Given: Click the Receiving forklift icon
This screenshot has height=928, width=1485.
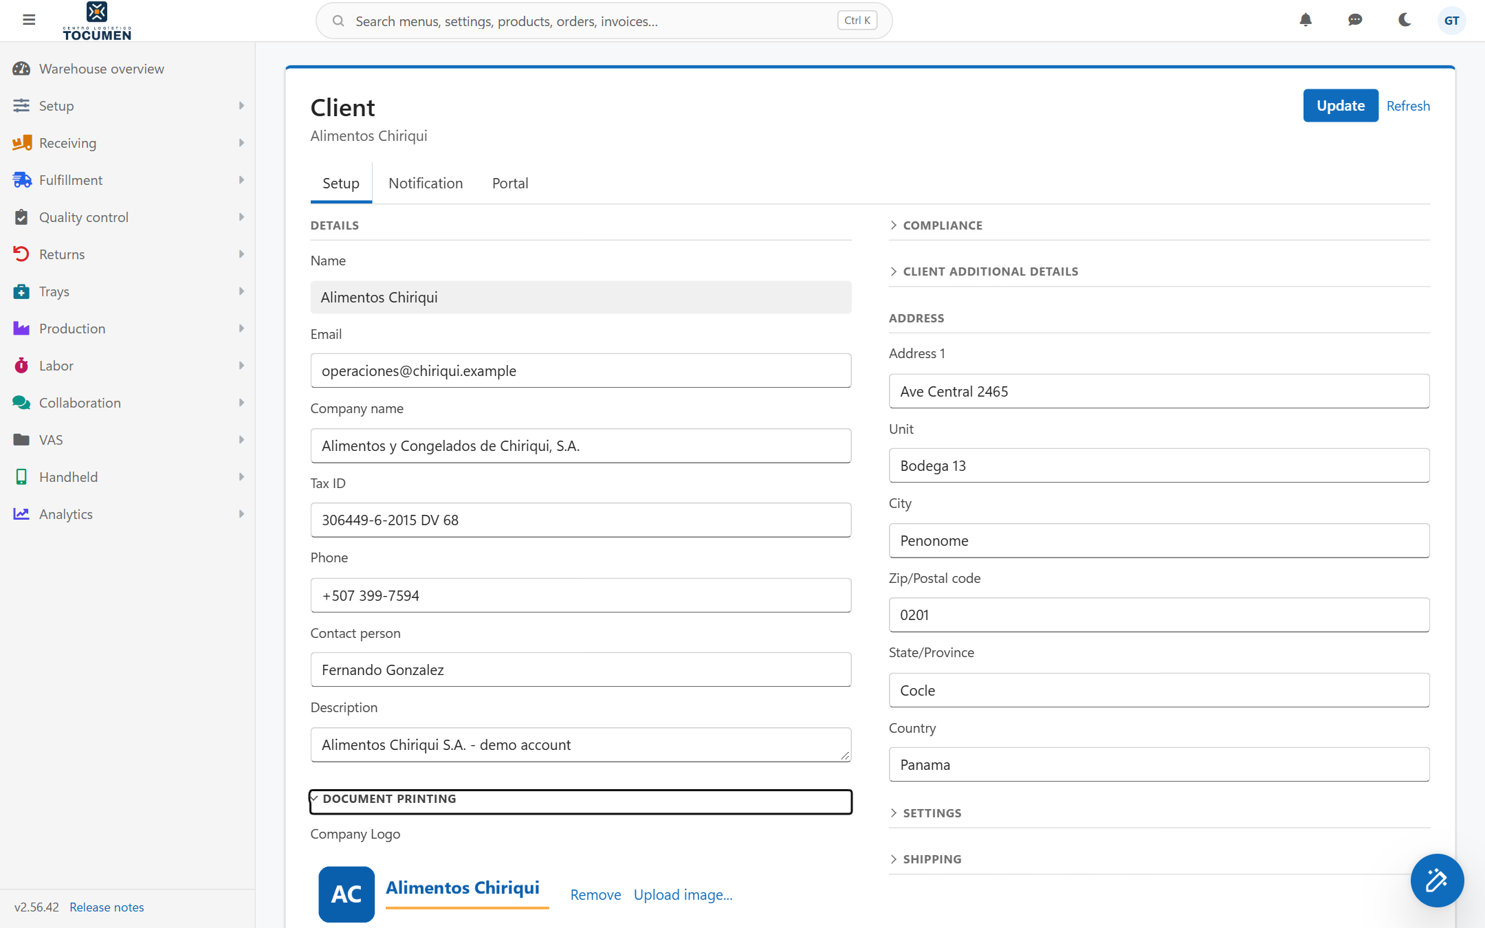Looking at the screenshot, I should [22, 143].
